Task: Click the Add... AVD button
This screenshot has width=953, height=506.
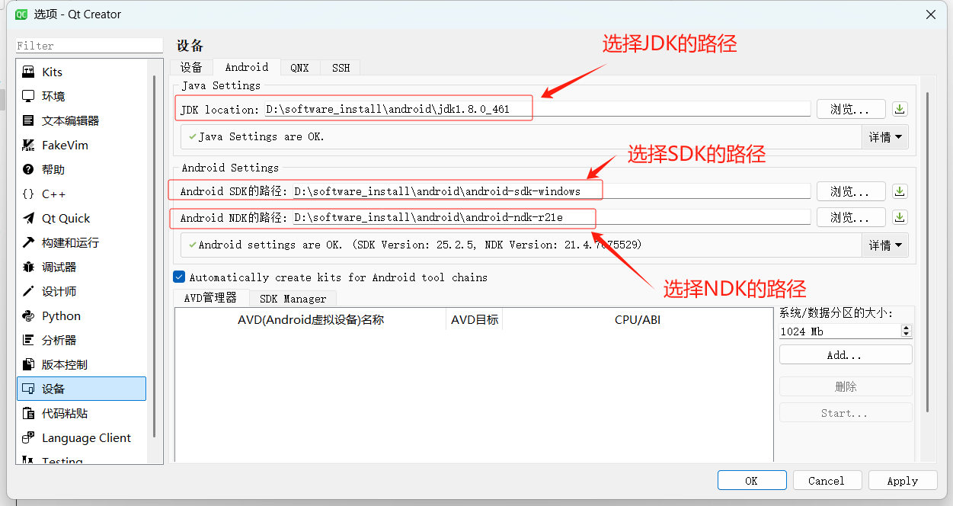Action: (x=846, y=355)
